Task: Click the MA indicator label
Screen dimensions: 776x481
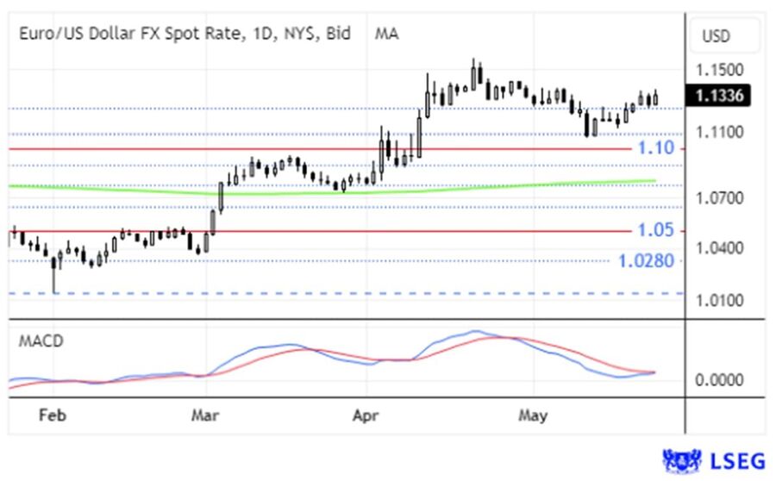Action: pos(386,34)
